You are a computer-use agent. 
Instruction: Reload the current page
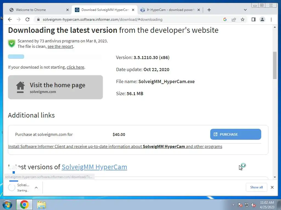point(27,19)
